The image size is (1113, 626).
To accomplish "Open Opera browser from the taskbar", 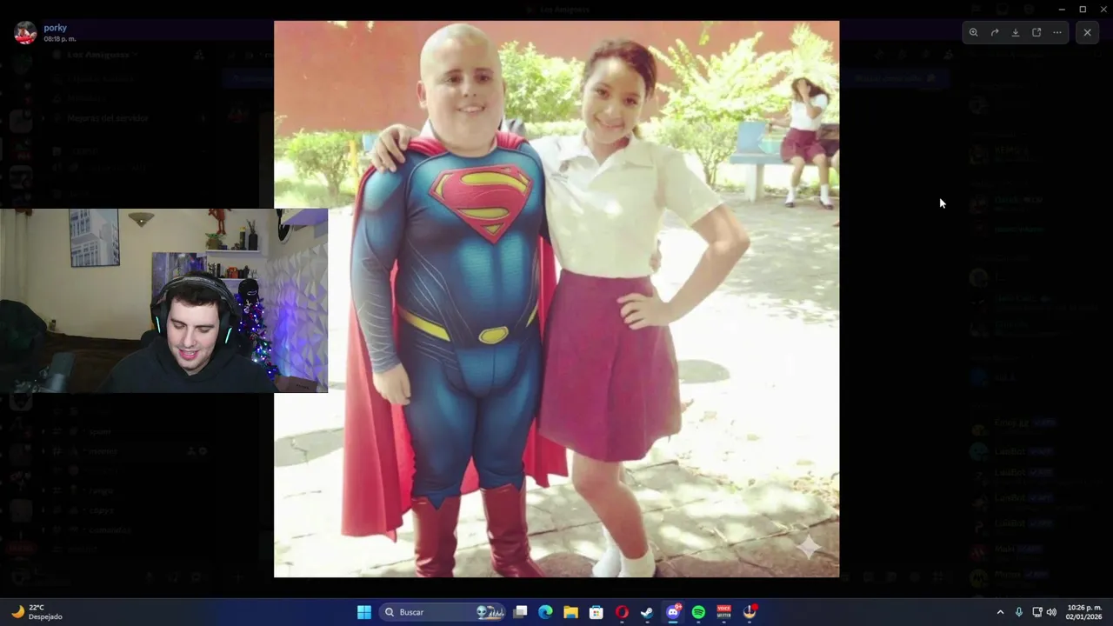I will (622, 612).
